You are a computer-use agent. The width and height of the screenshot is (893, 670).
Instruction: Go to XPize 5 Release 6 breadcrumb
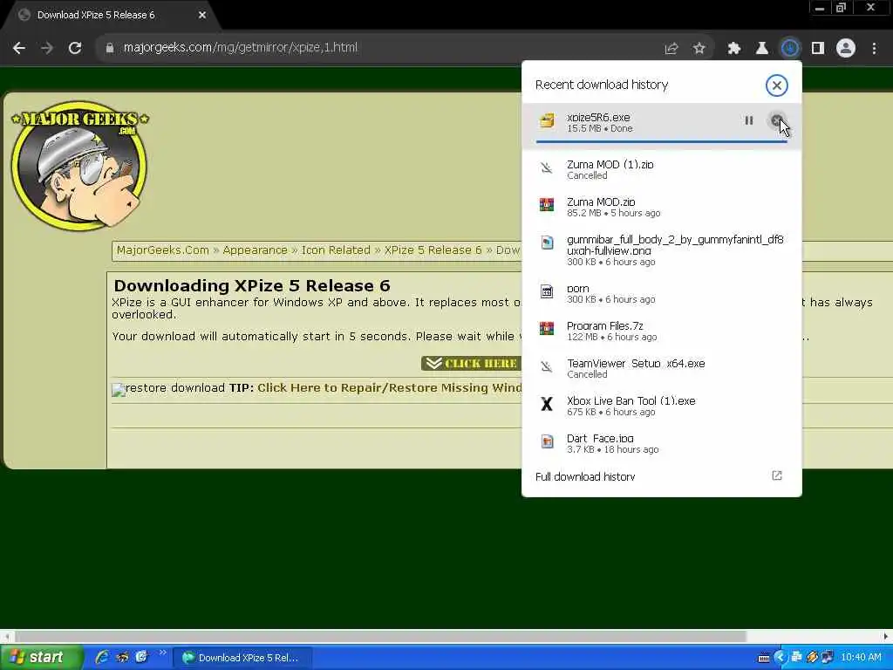pyautogui.click(x=433, y=250)
